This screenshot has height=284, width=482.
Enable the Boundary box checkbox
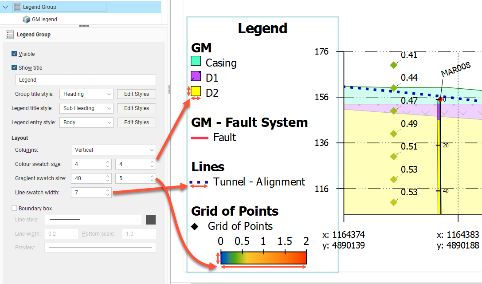click(x=15, y=209)
